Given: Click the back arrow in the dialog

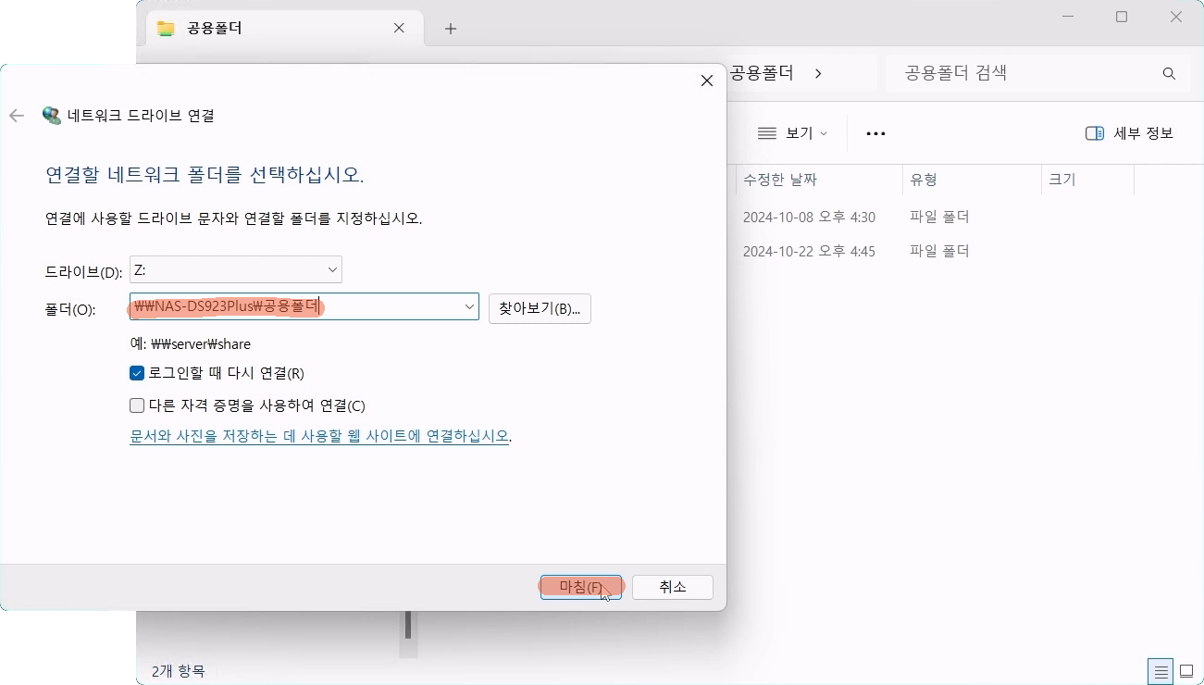Looking at the screenshot, I should point(16,116).
